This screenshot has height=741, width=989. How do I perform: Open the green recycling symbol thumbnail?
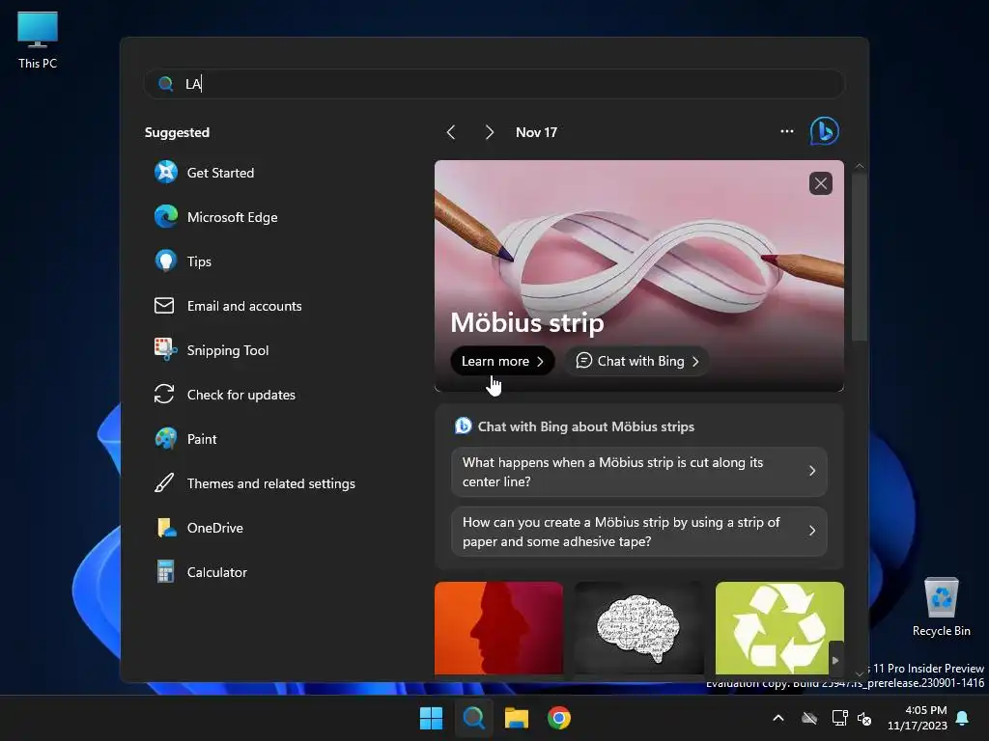coord(779,628)
